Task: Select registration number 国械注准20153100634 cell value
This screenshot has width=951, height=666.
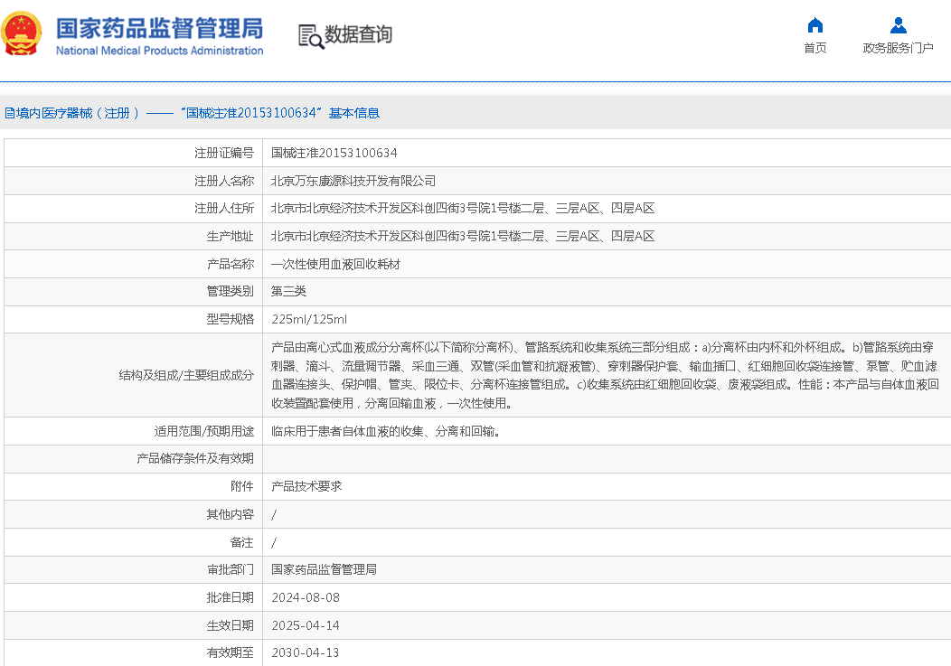Action: click(x=334, y=153)
